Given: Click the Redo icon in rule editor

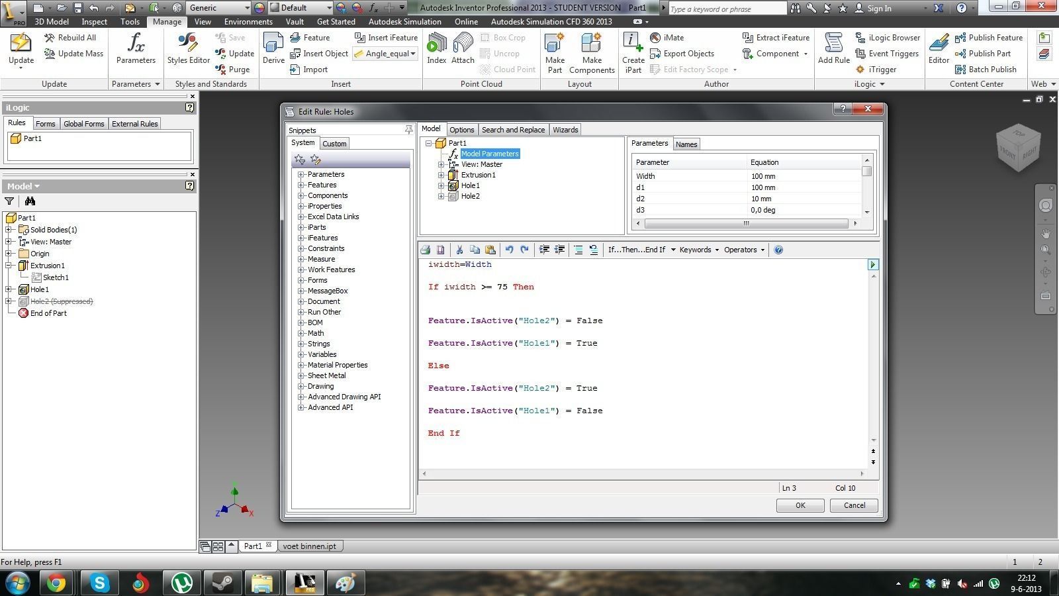Looking at the screenshot, I should pos(524,250).
